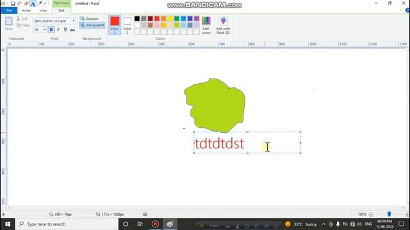Image resolution: width=410 pixels, height=230 pixels.
Task: Pick the gray swatch in top palette row
Action: coord(143,19)
